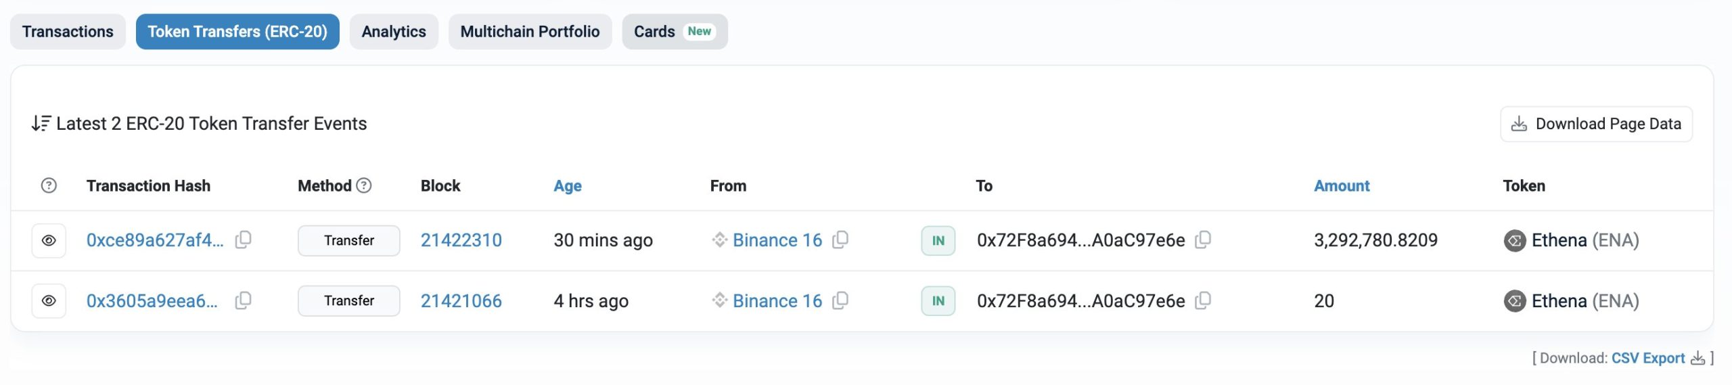Copy transaction hash 0x3605a9eea6
The width and height of the screenshot is (1732, 385).
point(243,300)
